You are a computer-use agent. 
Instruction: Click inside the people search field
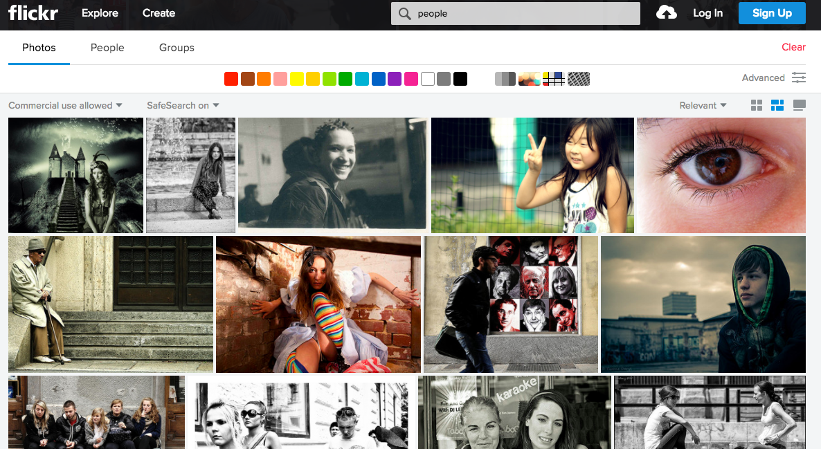pos(485,12)
